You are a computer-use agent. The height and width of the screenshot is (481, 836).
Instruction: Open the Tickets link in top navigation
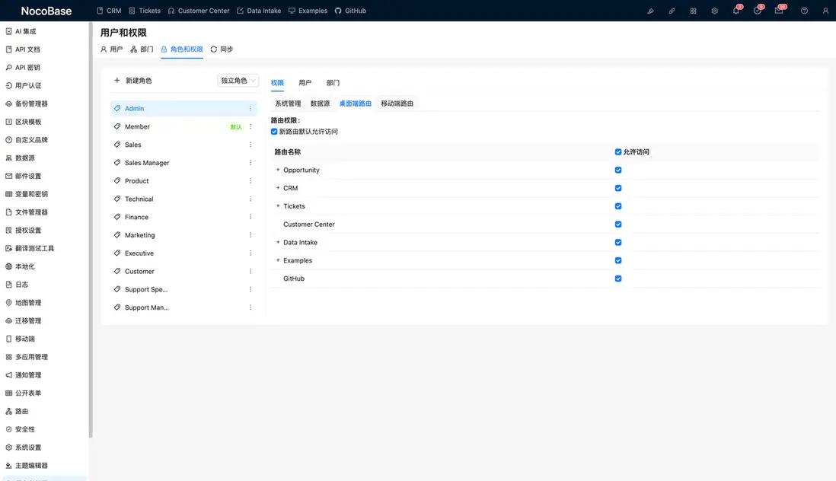coord(145,11)
